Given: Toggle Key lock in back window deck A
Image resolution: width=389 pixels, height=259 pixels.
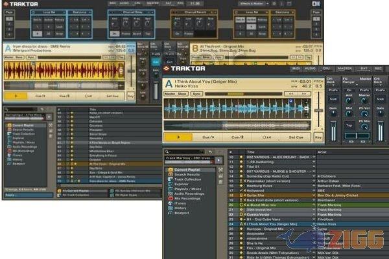Looking at the screenshot, I should (x=131, y=96).
